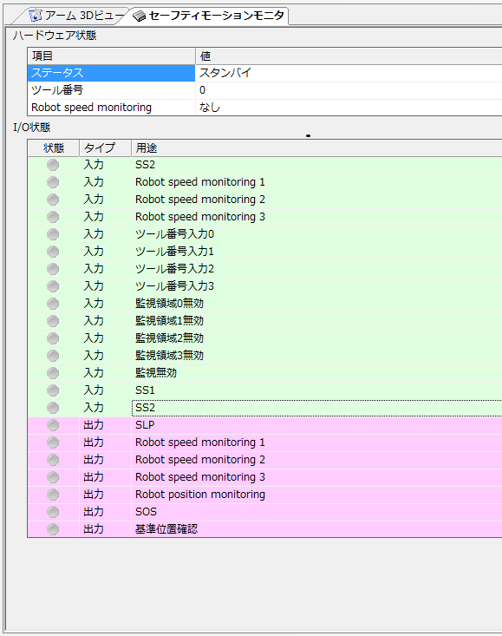The height and width of the screenshot is (636, 502).
Task: Click the セーフティモーションモニタ tab icon
Action: [x=140, y=16]
